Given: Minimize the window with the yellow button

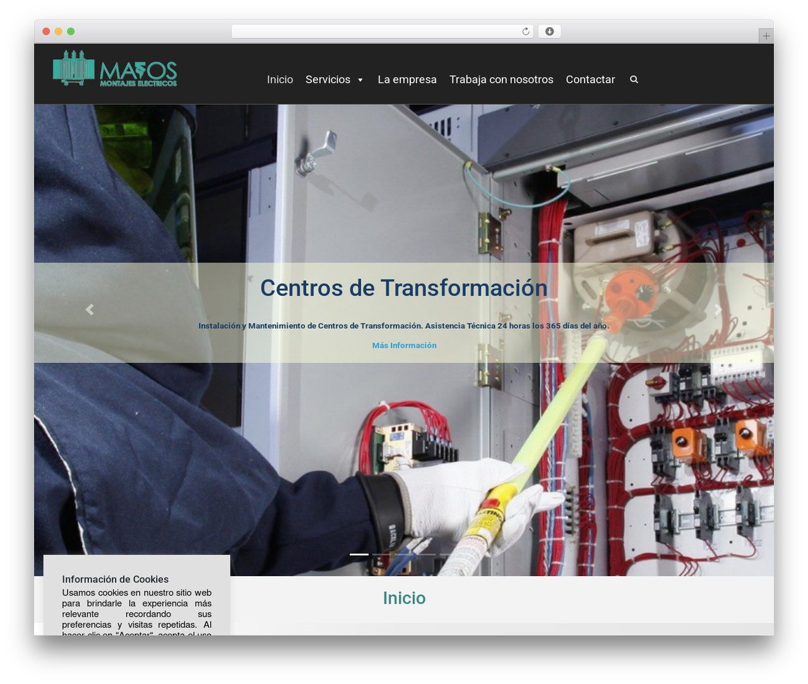Looking at the screenshot, I should 59,32.
